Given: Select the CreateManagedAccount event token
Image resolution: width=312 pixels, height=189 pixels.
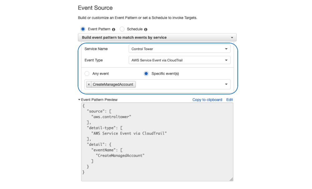Looking at the screenshot, I should tap(114, 84).
